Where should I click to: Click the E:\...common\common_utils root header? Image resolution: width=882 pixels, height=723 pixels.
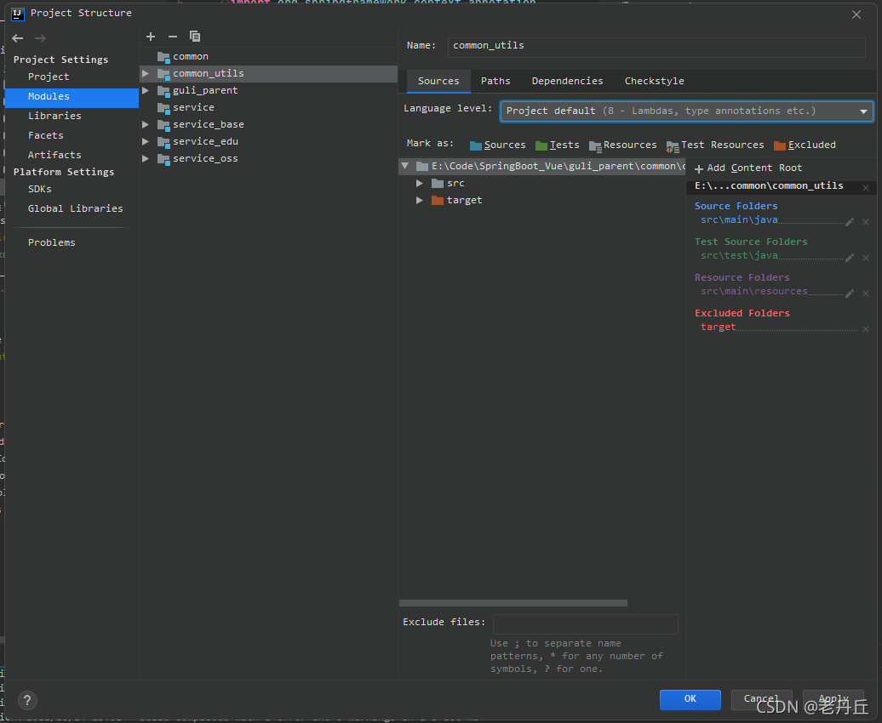(769, 186)
